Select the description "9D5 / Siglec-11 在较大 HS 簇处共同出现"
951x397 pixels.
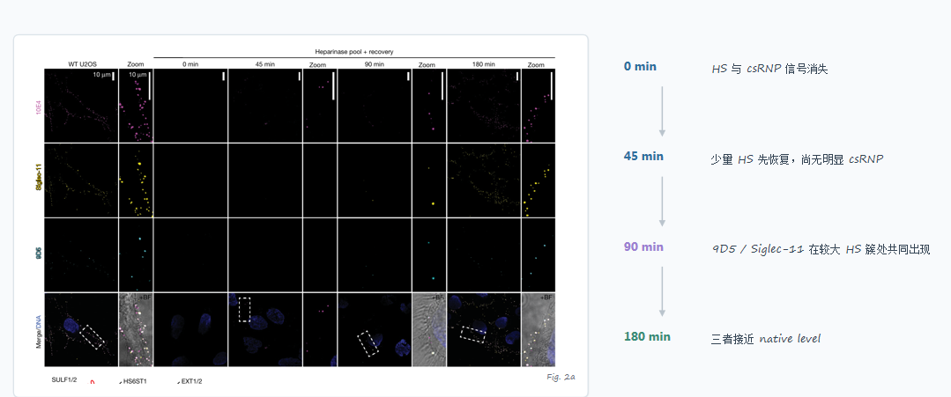point(821,250)
